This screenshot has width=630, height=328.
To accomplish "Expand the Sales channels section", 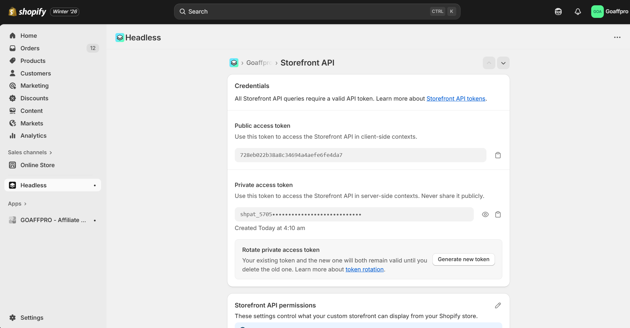I will tap(30, 153).
